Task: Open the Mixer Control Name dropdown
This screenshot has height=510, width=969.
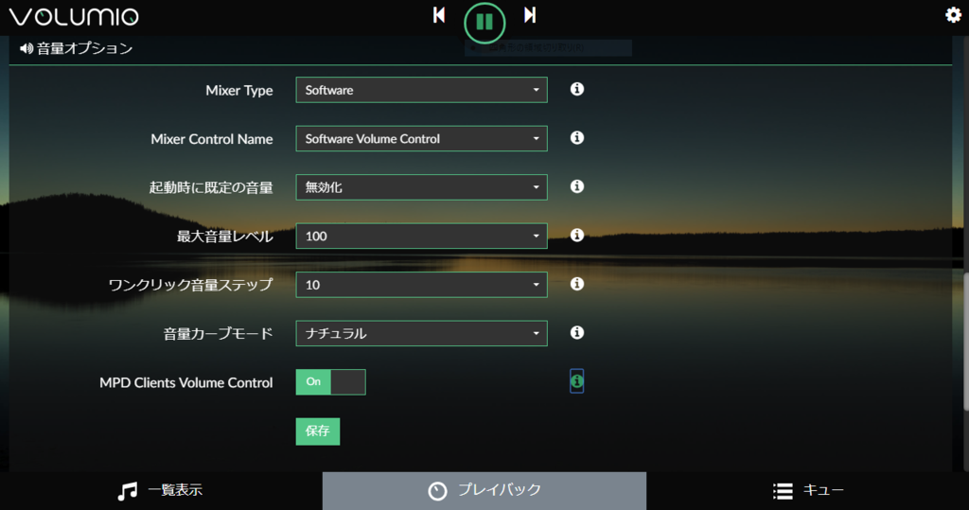Action: tap(421, 138)
